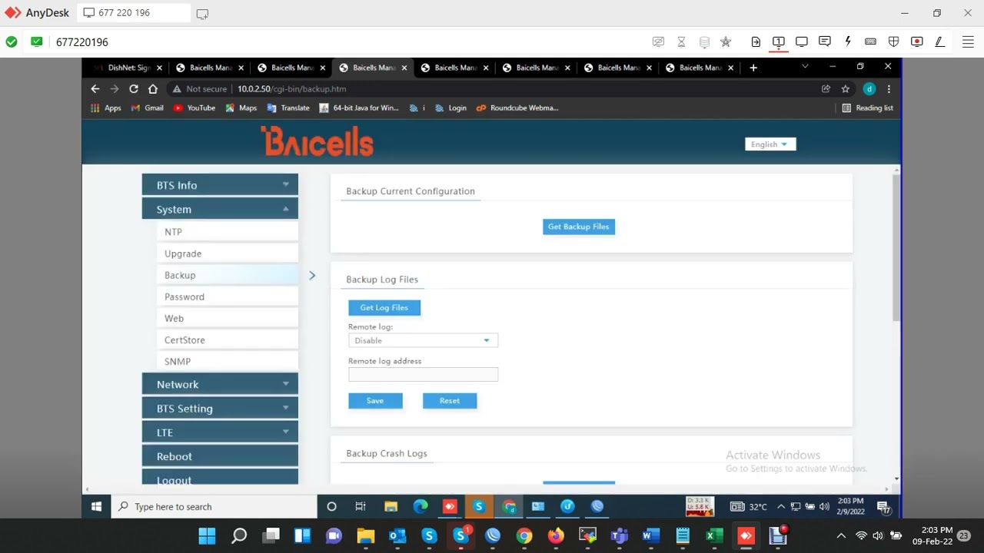Image resolution: width=984 pixels, height=553 pixels.
Task: Open AnyDesk file transfer icon
Action: click(x=756, y=41)
